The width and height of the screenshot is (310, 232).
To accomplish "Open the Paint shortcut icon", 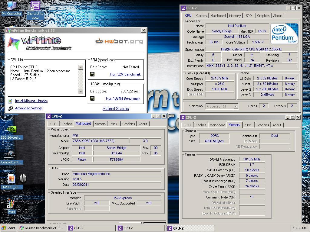I will pyautogui.click(x=11, y=206).
